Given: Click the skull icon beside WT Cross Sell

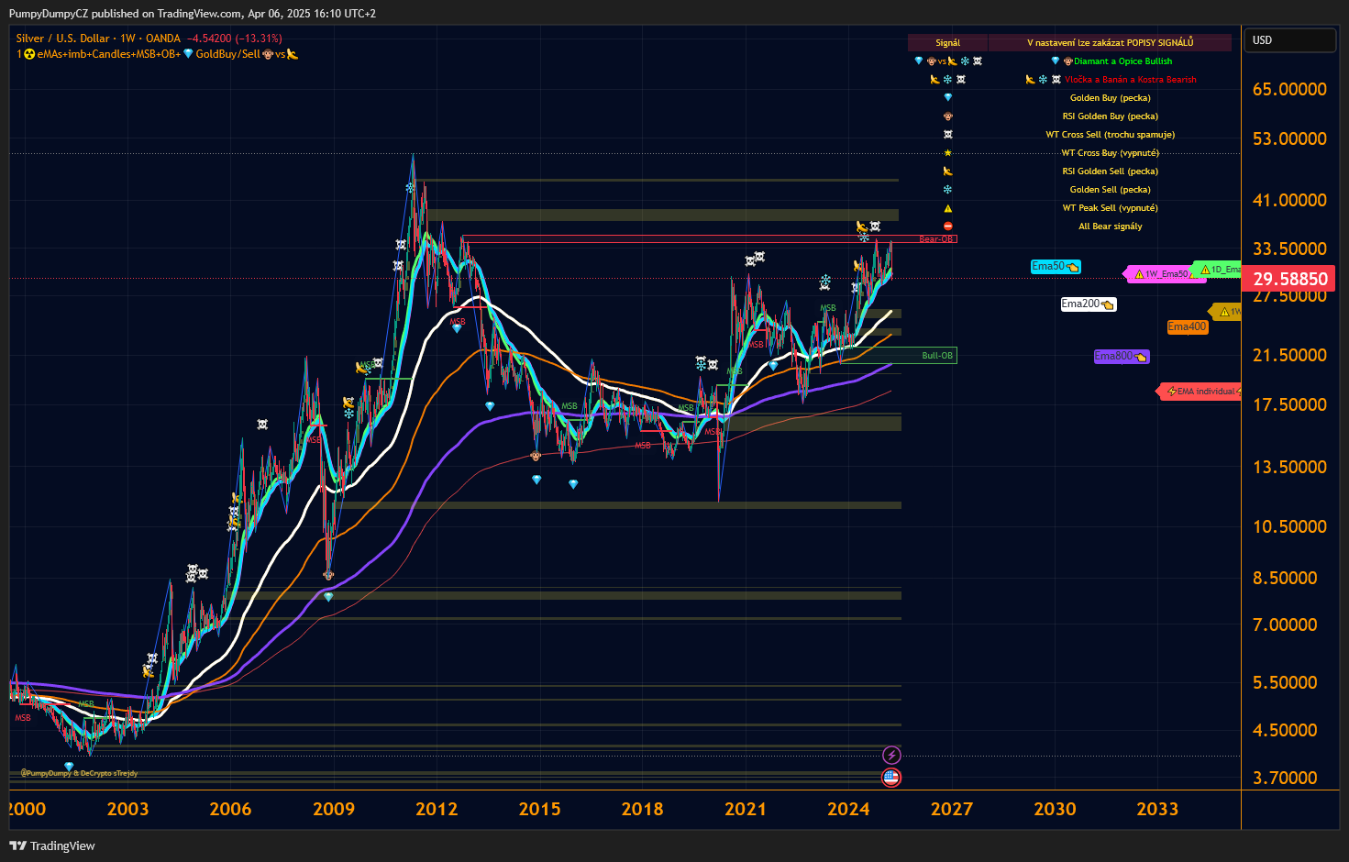Looking at the screenshot, I should pos(948,135).
